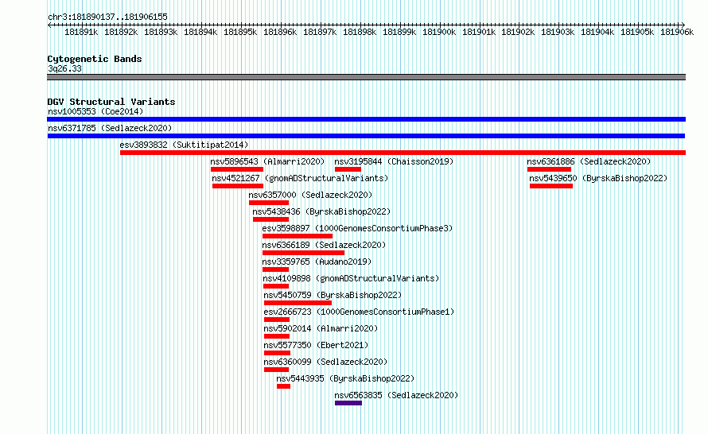Open nsv5577350 (Ebert2021) variant
The width and height of the screenshot is (708, 434).
(x=316, y=345)
